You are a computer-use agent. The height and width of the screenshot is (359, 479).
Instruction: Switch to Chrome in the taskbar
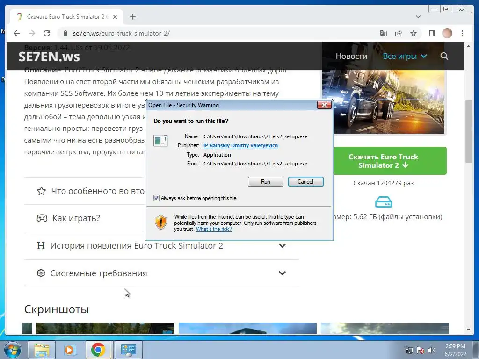98,350
